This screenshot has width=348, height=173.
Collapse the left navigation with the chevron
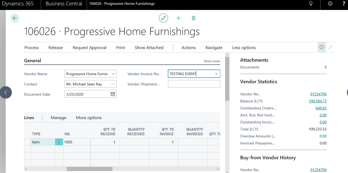pos(6,92)
